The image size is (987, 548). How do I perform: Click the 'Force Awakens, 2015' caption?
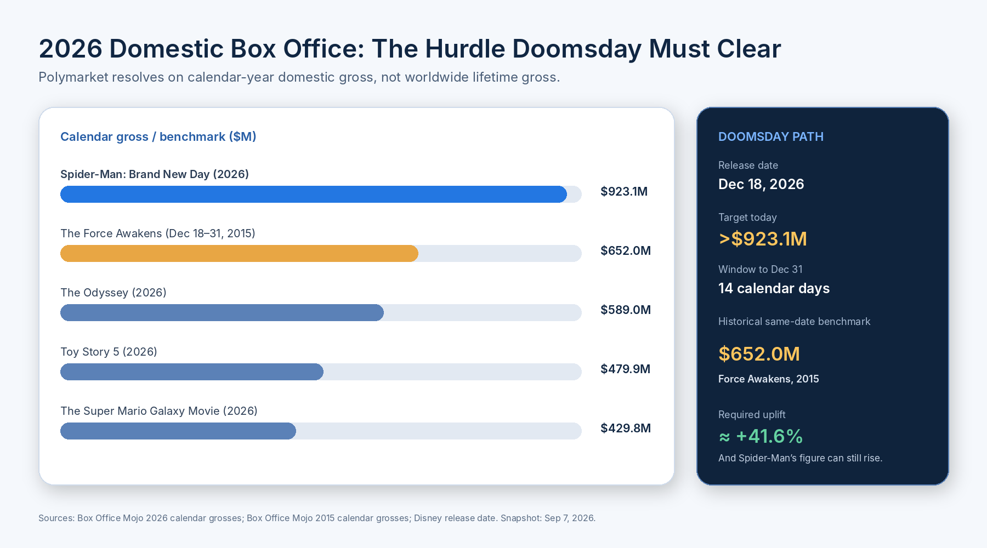coord(768,379)
